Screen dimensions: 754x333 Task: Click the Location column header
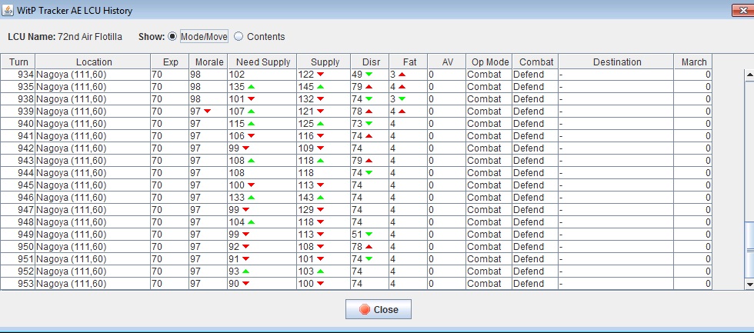coord(93,62)
